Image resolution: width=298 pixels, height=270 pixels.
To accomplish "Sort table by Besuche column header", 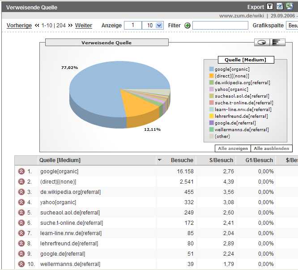I will [x=182, y=160].
